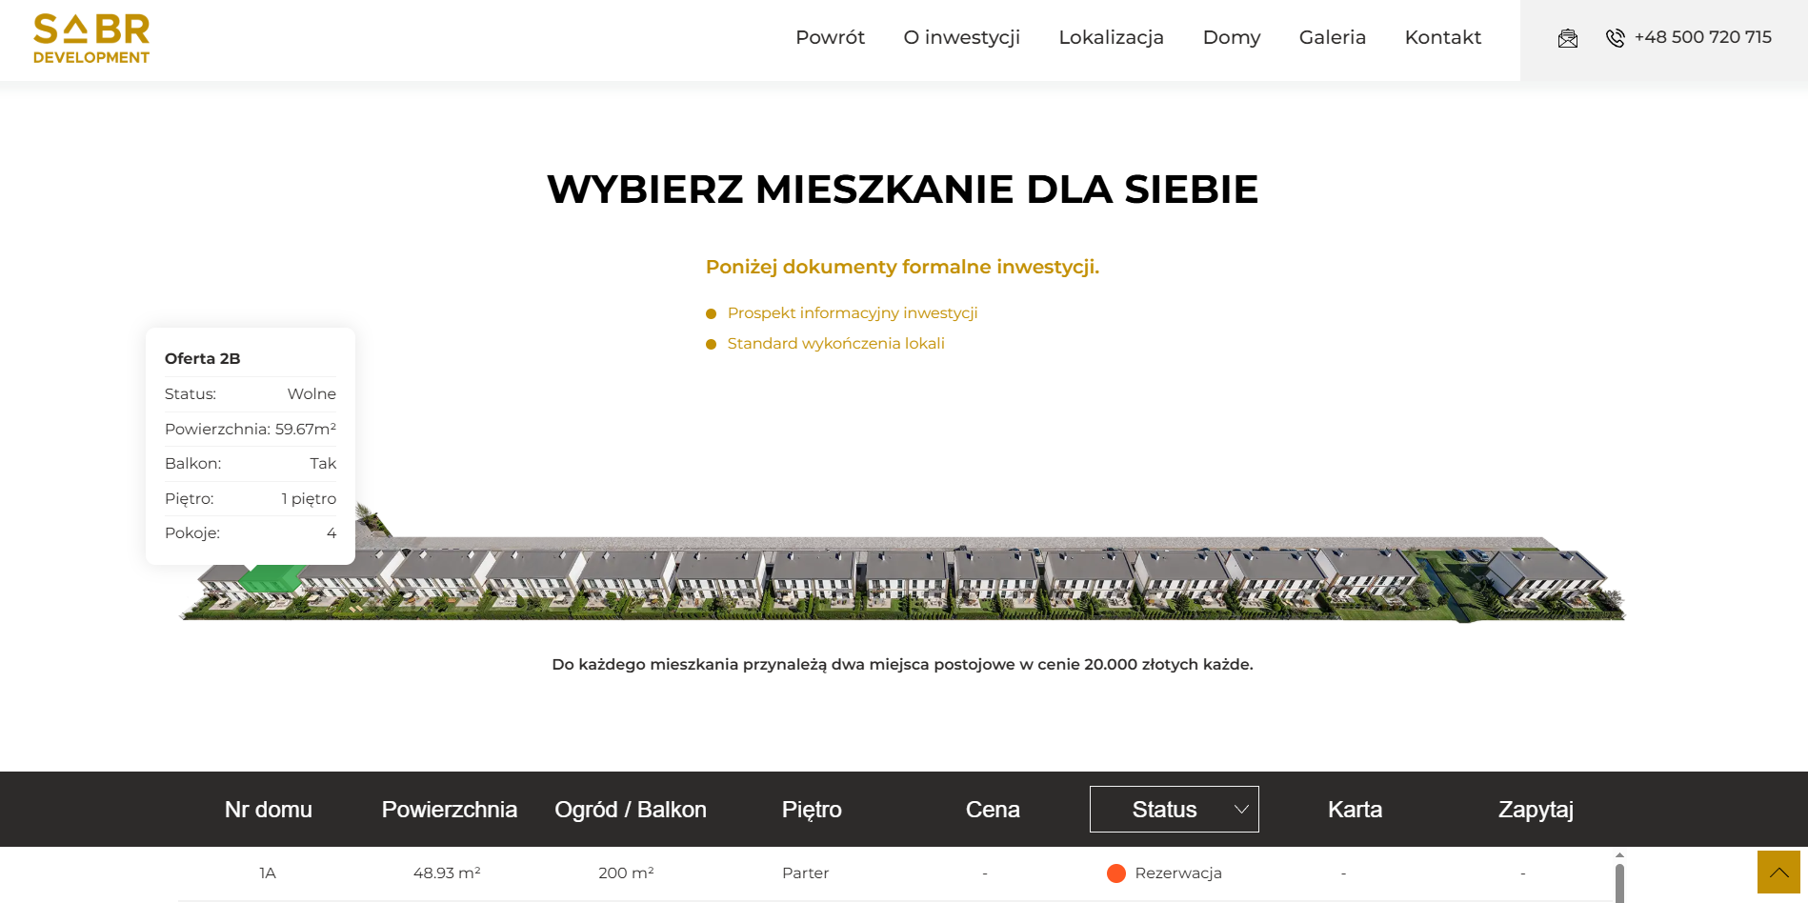
Task: Click the Wolne status in tooltip
Action: coord(311,393)
